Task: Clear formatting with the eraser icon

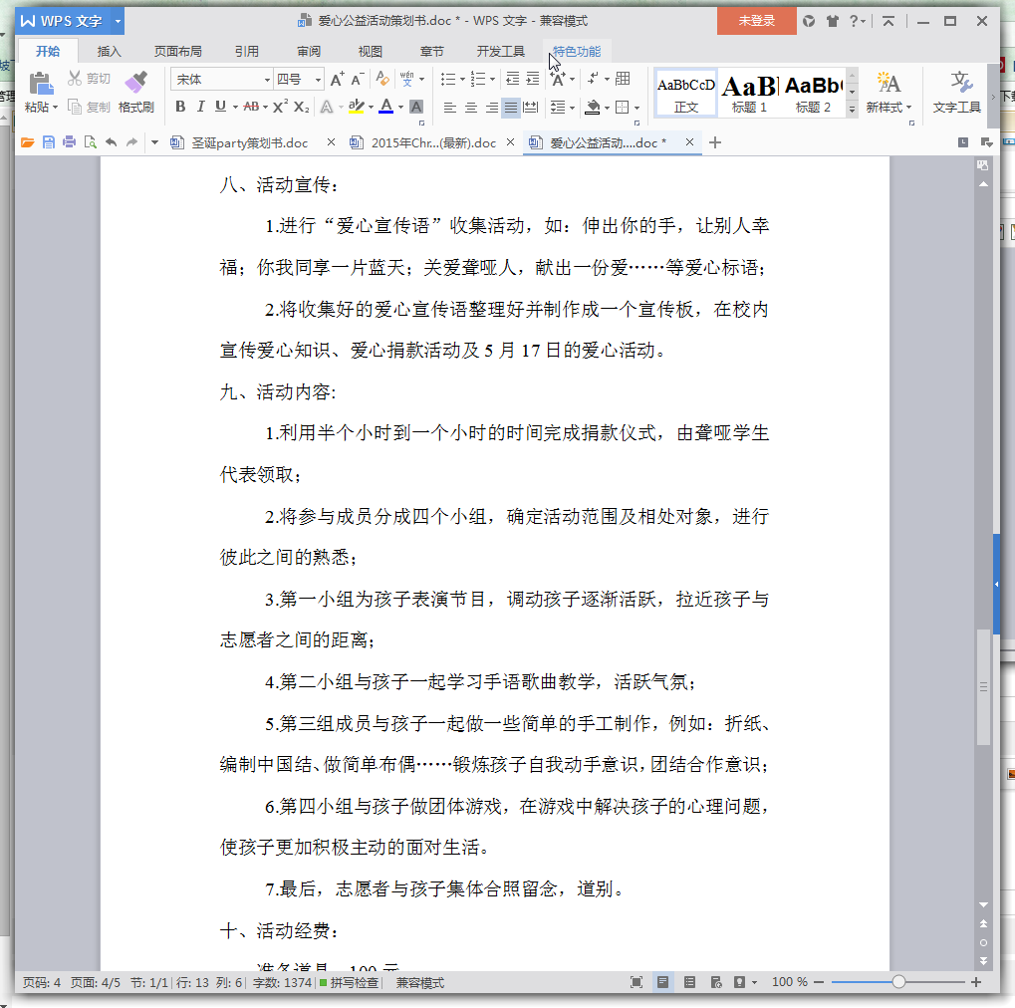Action: (382, 79)
